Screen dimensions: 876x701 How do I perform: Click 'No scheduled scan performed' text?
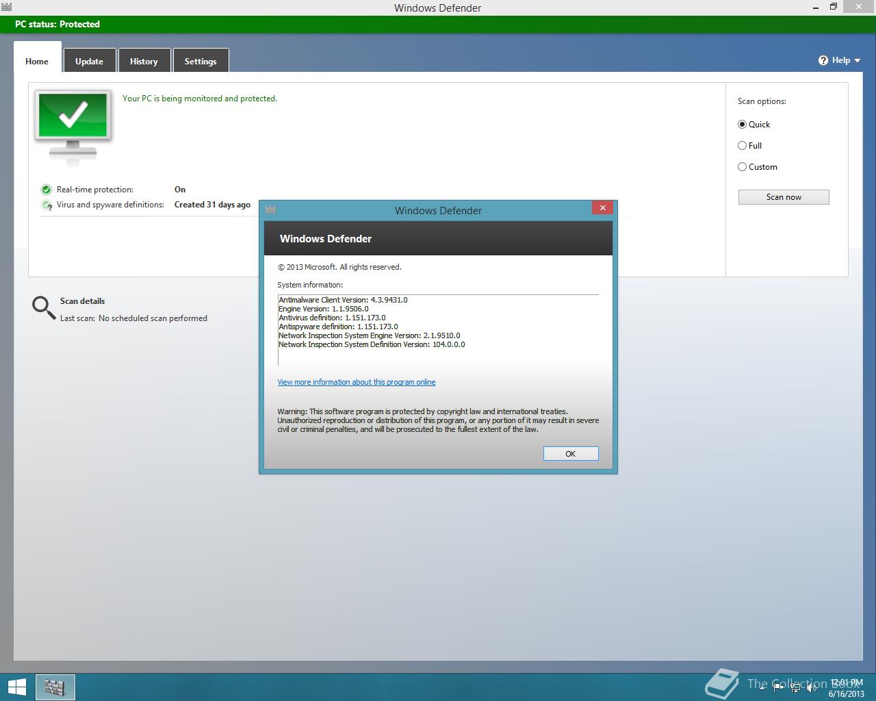[153, 318]
